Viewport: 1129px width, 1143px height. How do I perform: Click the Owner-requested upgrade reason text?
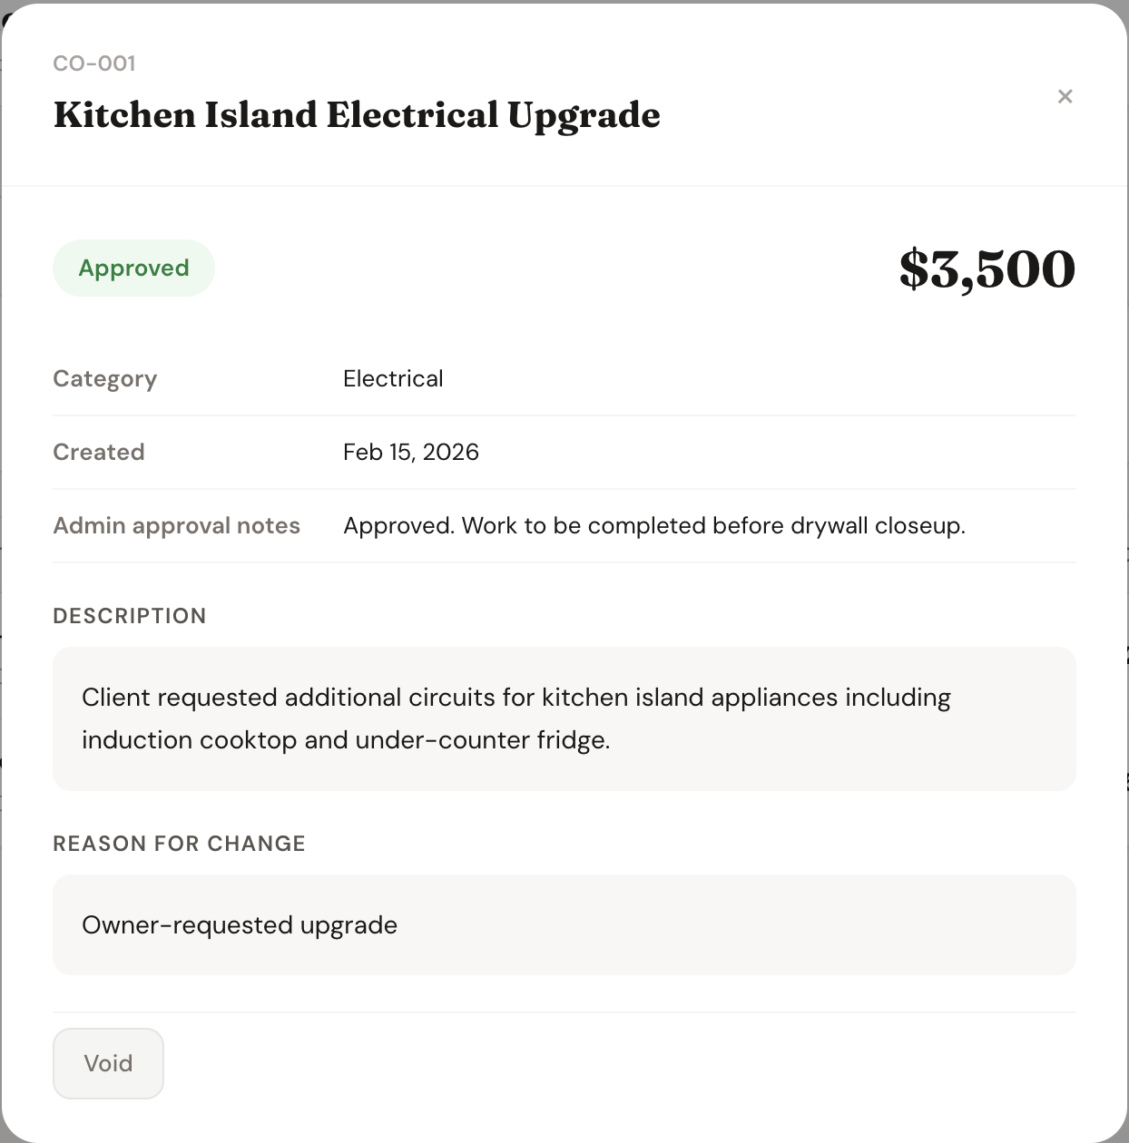pyautogui.click(x=240, y=925)
